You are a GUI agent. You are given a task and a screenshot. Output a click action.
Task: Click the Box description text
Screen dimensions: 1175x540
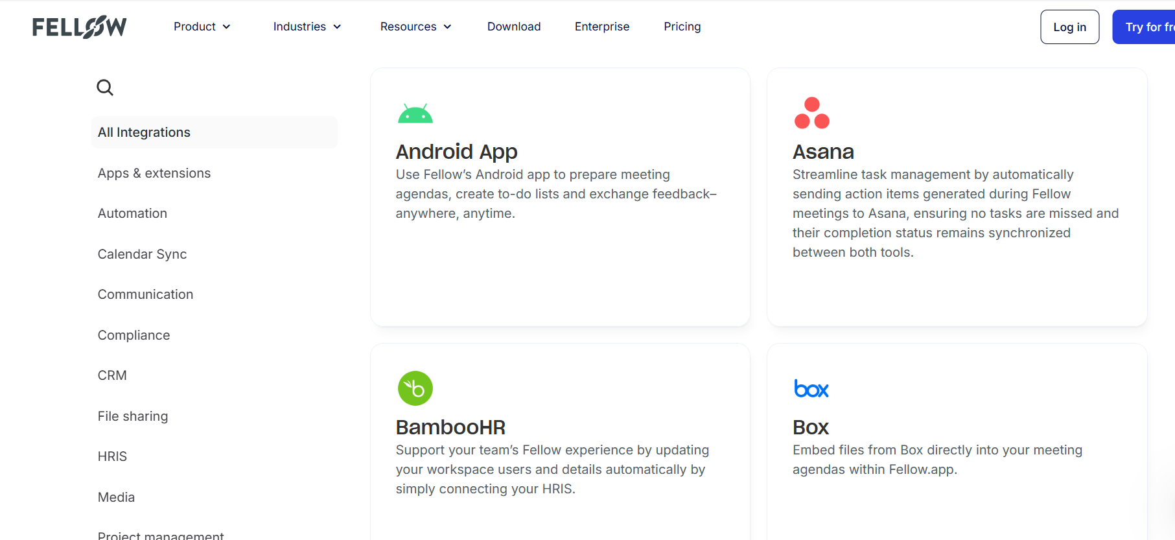[x=937, y=460]
